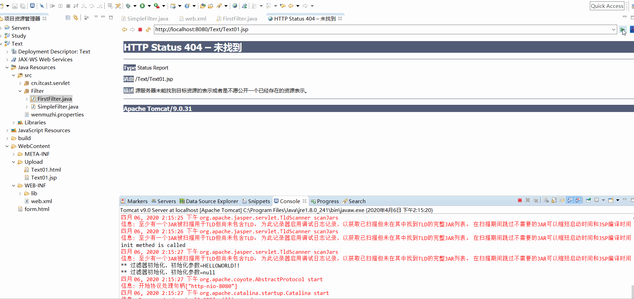Click the green Run button icon

[x=142, y=6]
